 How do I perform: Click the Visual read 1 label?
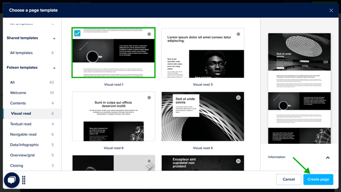[113, 85]
